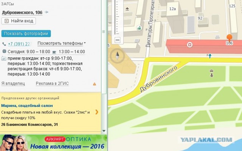Image resolution: width=242 pixels, height=151 pixels.
Task: Click the orange location pin on map
Action: point(230,38)
